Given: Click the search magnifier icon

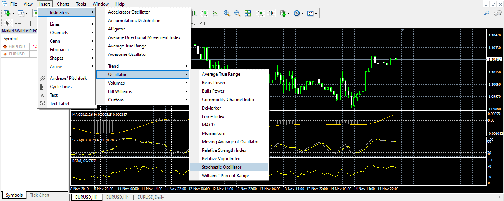Looking at the screenshot, I should pos(486,13).
